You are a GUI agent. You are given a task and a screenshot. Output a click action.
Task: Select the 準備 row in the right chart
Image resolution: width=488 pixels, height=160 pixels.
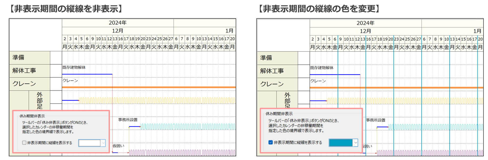click(x=278, y=58)
